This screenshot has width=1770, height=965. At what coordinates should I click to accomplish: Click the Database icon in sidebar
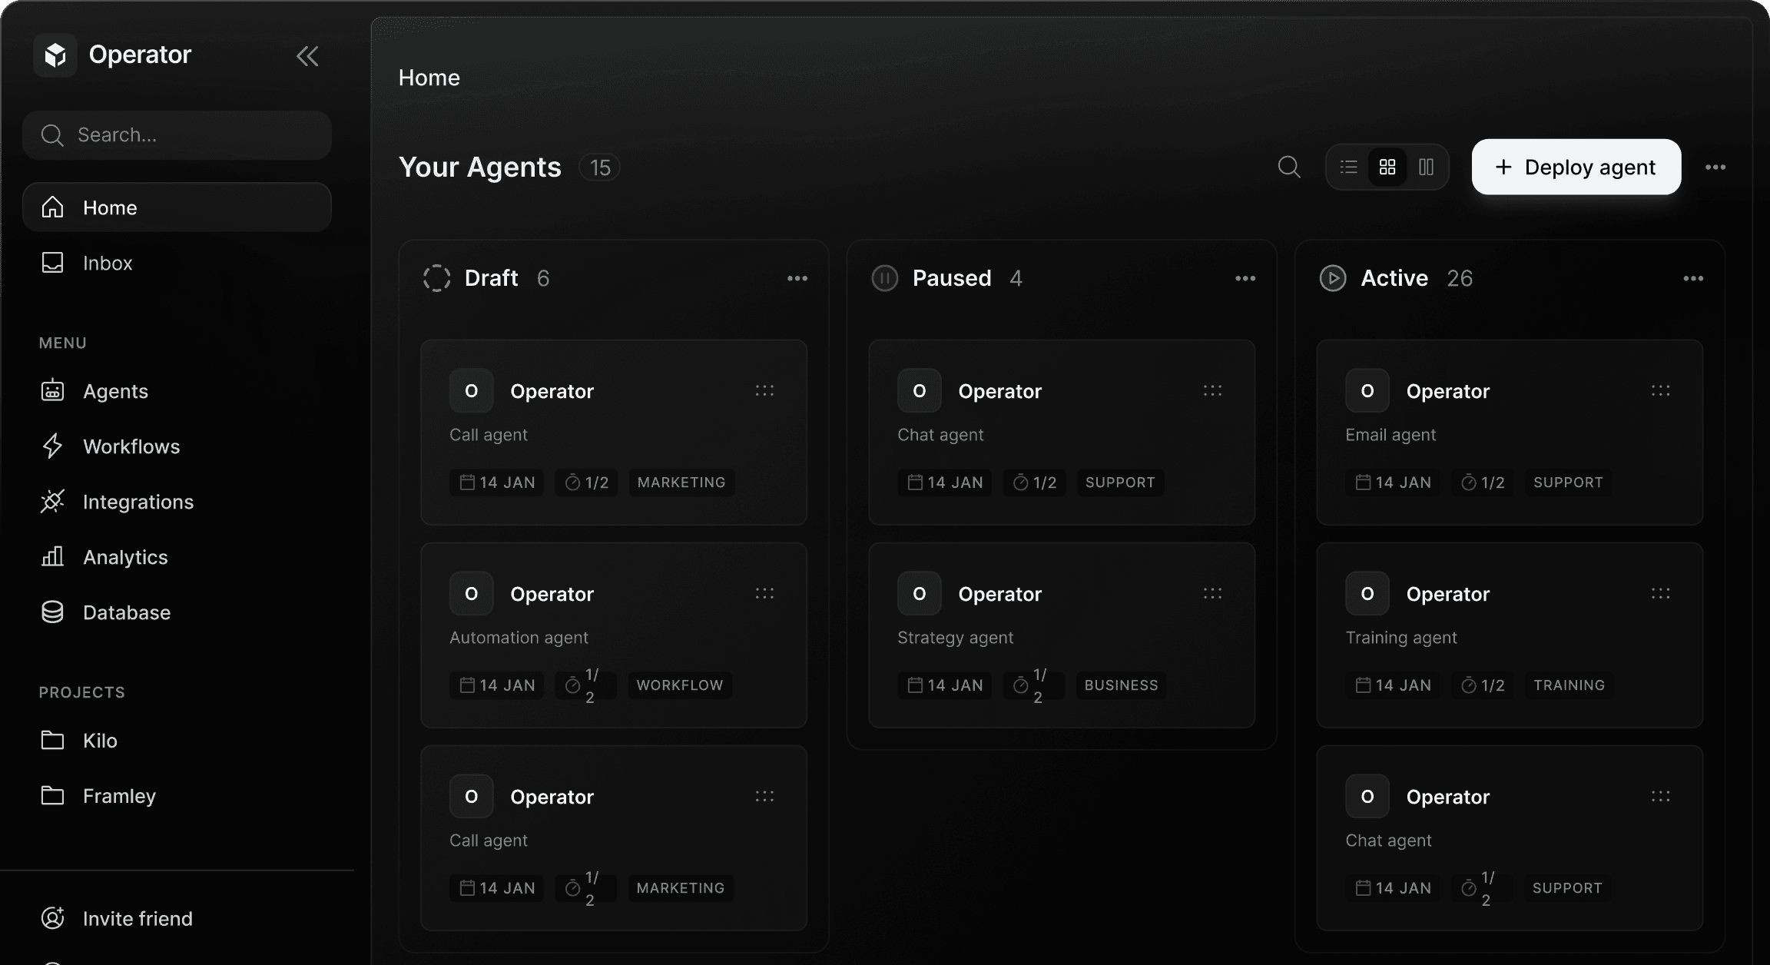tap(52, 612)
